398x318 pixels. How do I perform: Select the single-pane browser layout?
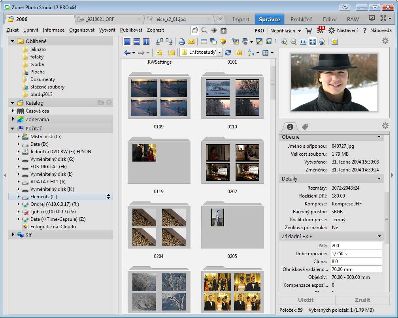point(127,41)
